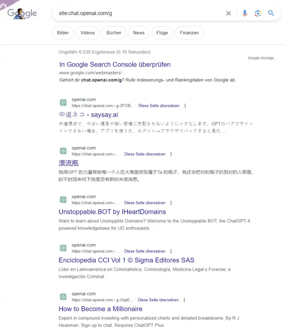Image resolution: width=285 pixels, height=334 pixels.
Task: Click the openai.com favicon beside 漂流瓶 result
Action: tap(63, 151)
